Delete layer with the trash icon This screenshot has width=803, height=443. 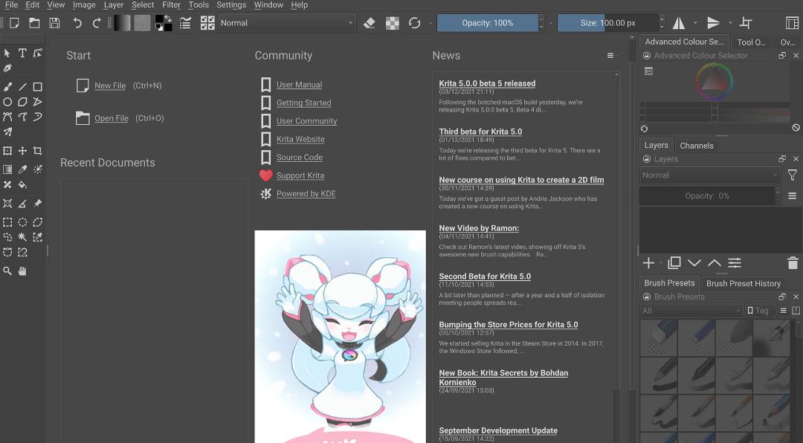click(793, 262)
